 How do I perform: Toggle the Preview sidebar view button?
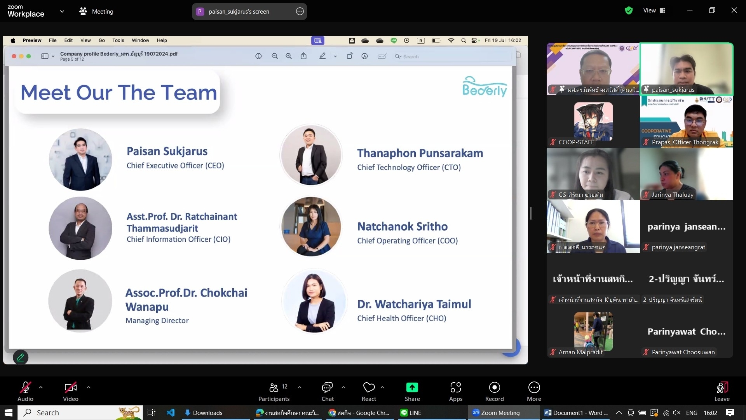[45, 56]
